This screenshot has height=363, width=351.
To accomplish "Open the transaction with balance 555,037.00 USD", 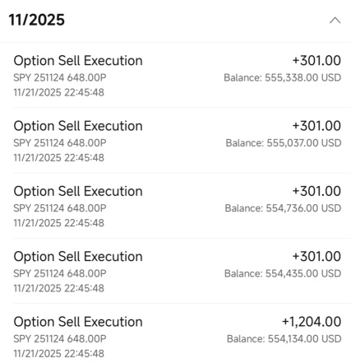I will [x=177, y=141].
